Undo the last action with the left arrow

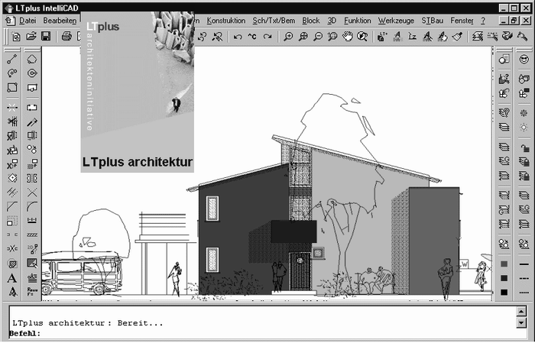(x=238, y=37)
